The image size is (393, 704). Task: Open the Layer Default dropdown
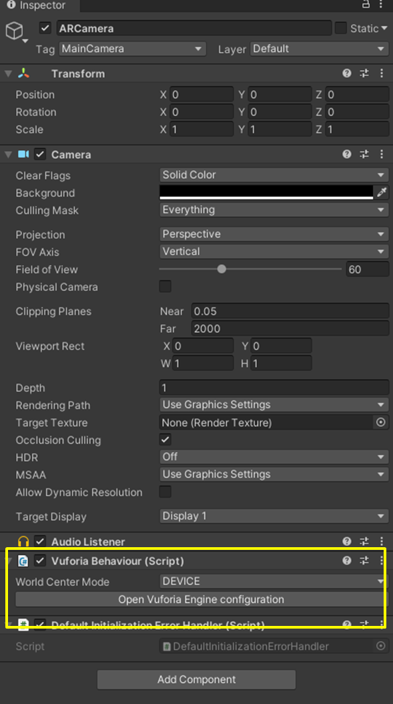[320, 49]
